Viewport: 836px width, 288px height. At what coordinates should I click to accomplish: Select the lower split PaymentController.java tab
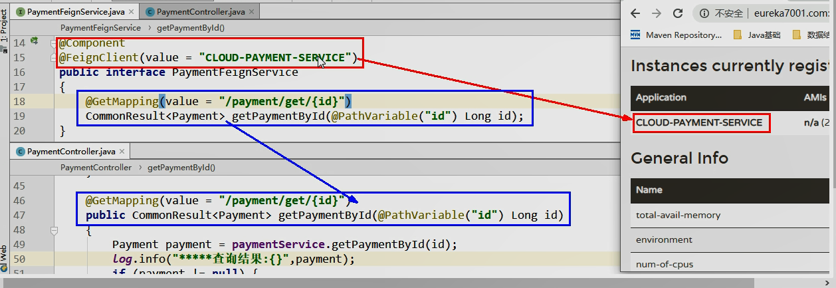pyautogui.click(x=70, y=152)
